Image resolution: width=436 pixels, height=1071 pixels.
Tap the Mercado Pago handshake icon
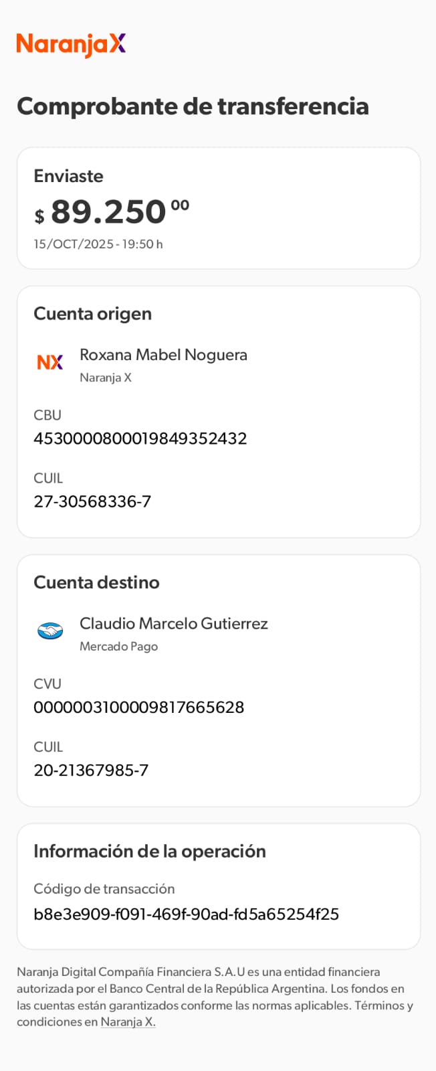click(50, 631)
